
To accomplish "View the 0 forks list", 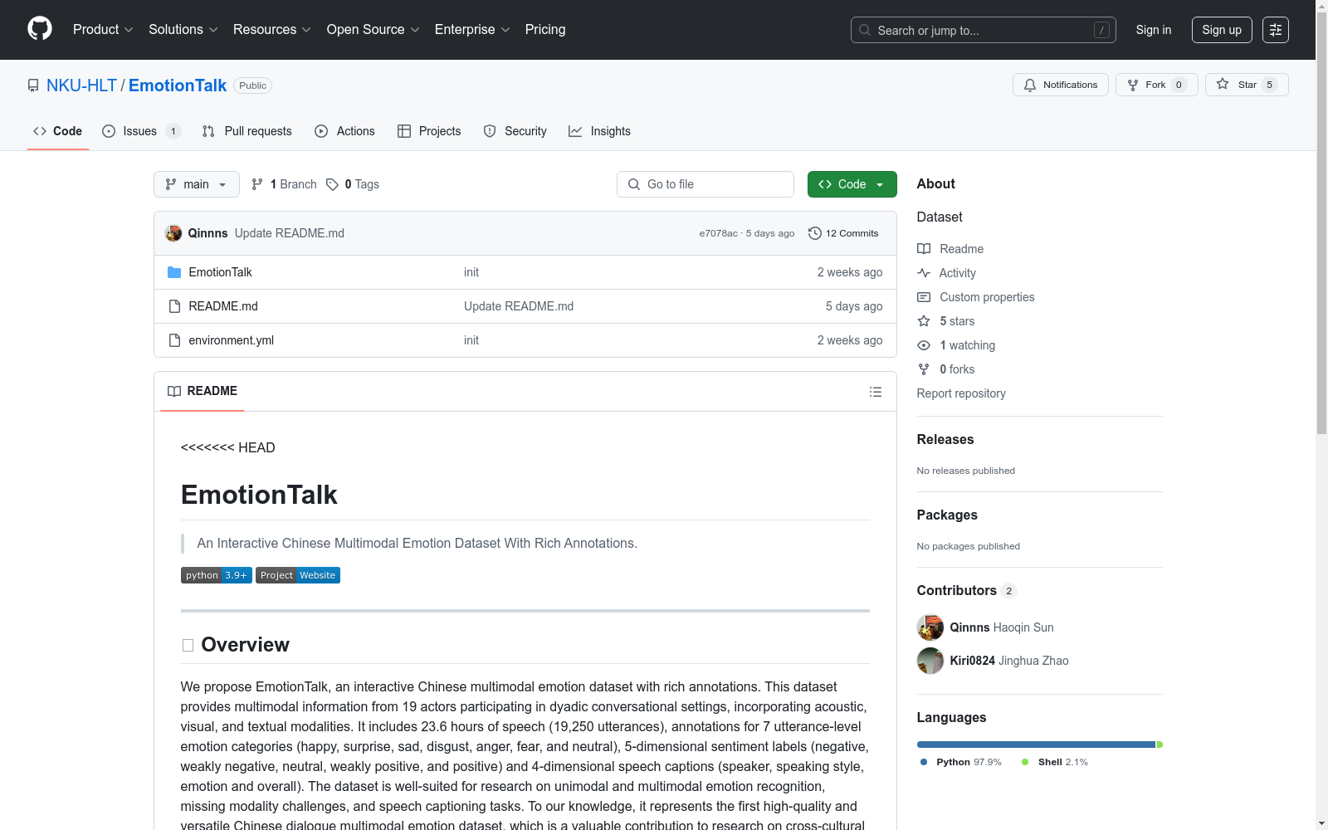I will point(946,369).
